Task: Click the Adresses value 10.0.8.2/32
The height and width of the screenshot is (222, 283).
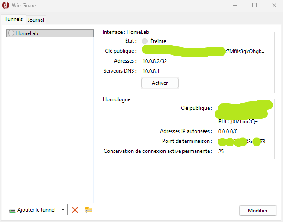Action: pos(155,61)
